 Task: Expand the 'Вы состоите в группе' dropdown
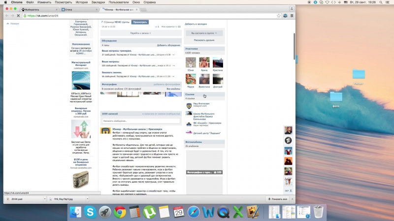tap(204, 33)
